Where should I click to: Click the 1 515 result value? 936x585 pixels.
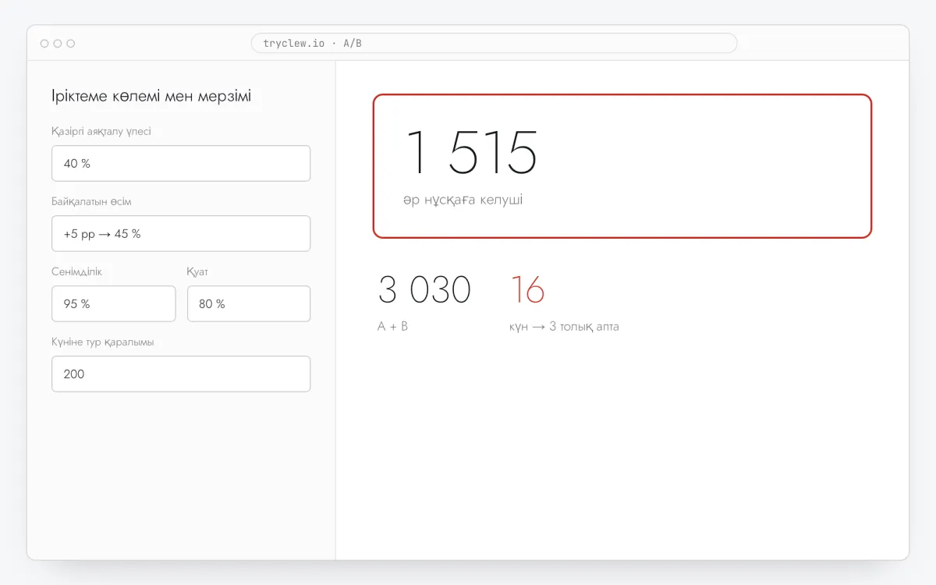click(471, 153)
